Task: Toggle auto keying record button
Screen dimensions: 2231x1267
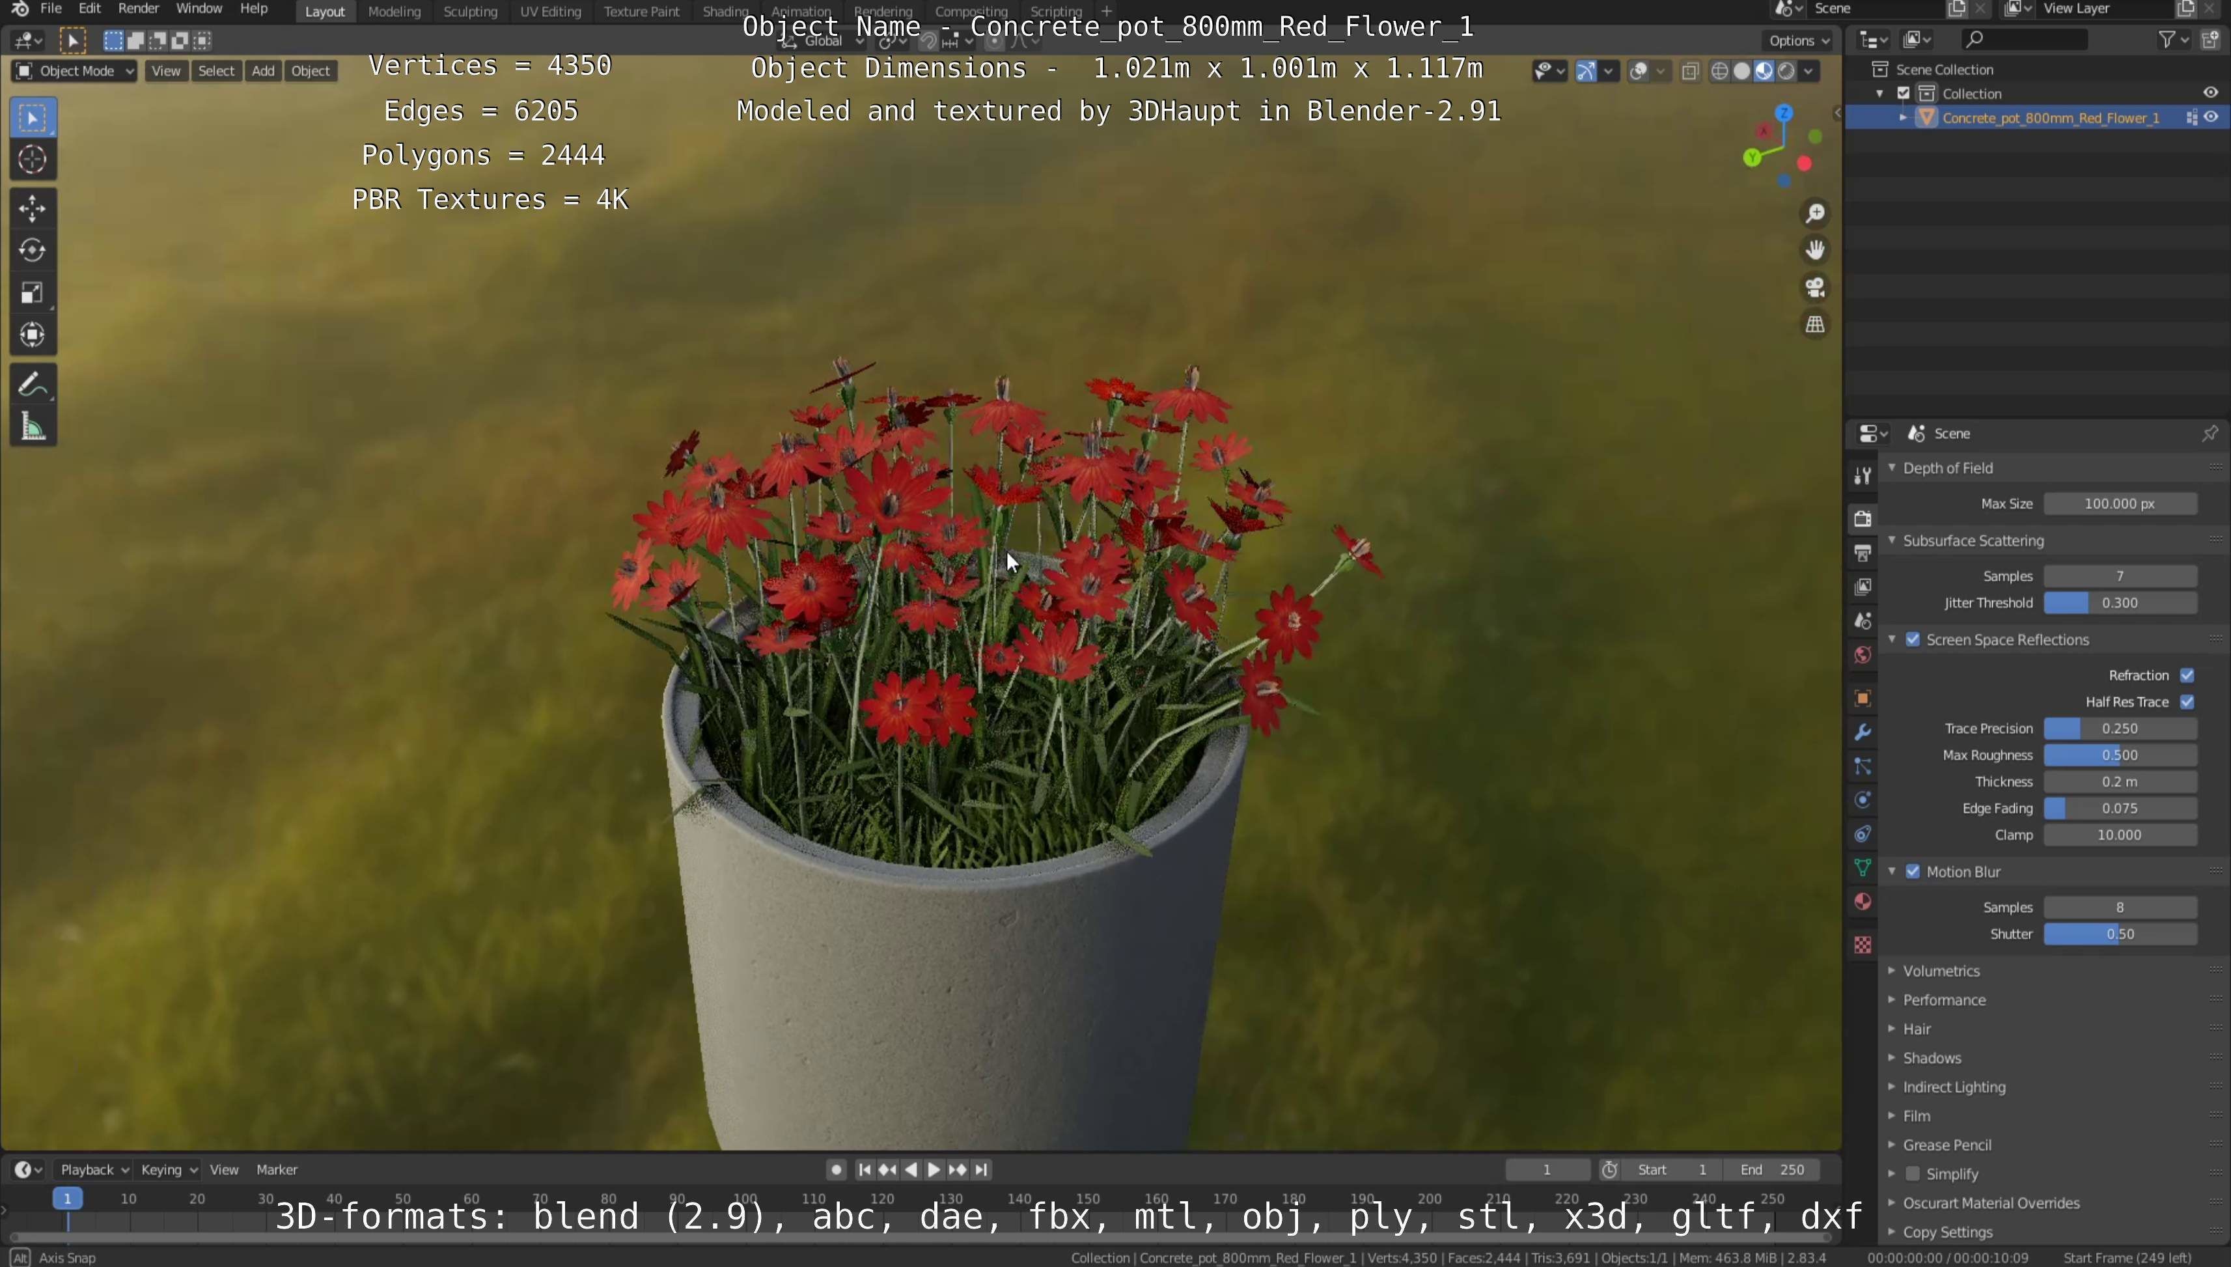Action: pyautogui.click(x=836, y=1169)
